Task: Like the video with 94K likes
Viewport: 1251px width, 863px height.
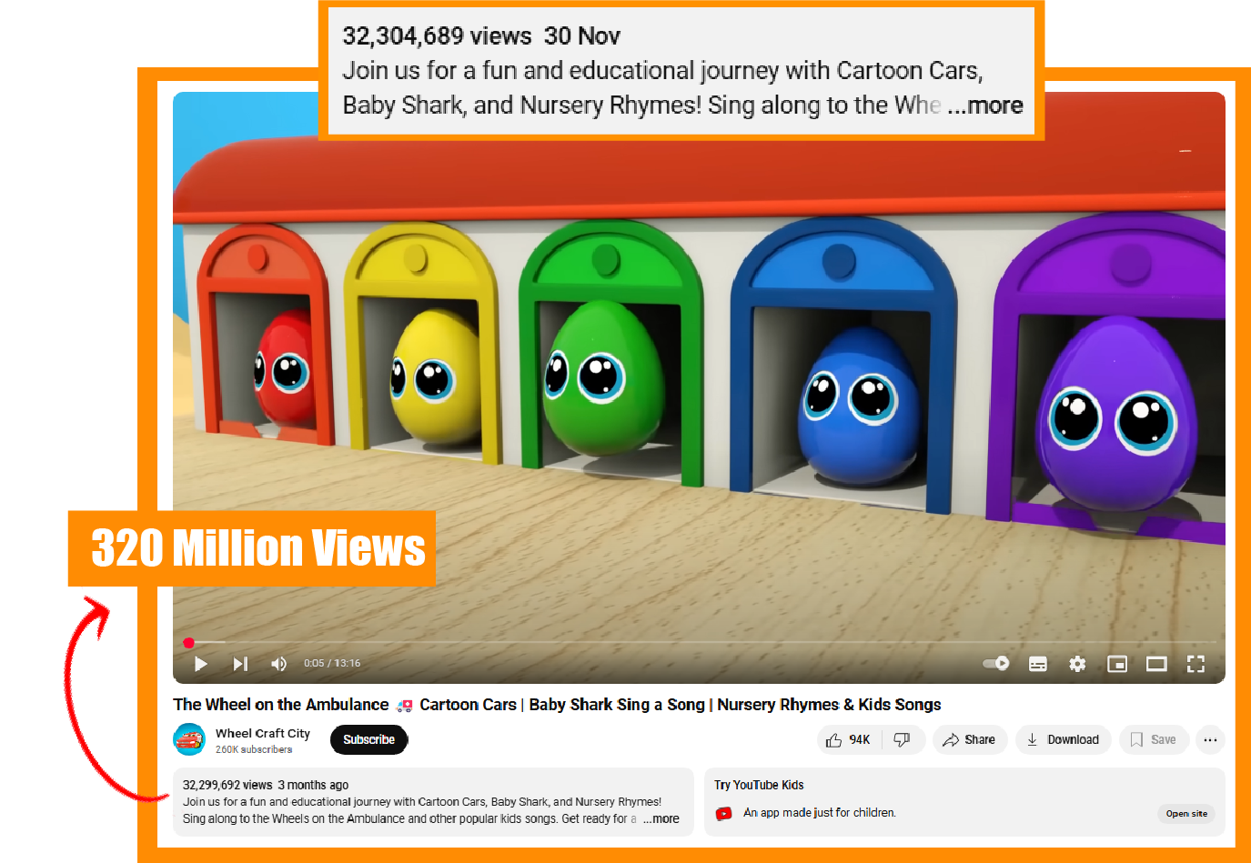Action: tap(848, 740)
